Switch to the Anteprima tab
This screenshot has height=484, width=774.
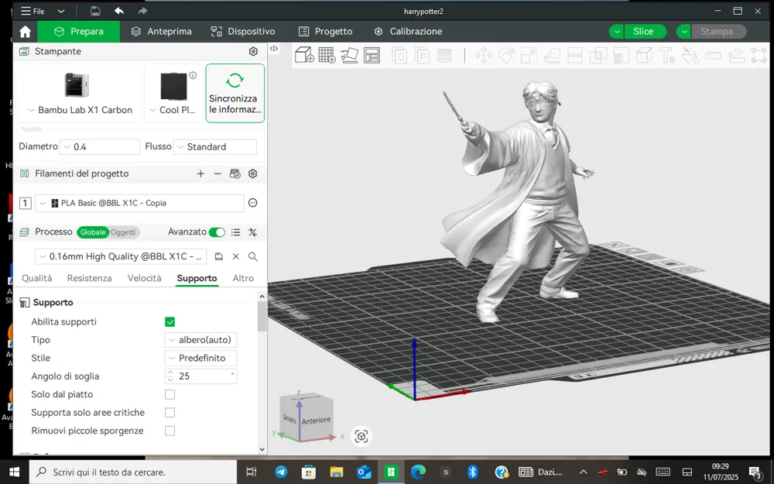(x=161, y=32)
